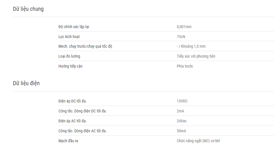Viewport: 274px width, 151px height.
Task: Click the 'Phía trước' value
Action: pos(185,66)
